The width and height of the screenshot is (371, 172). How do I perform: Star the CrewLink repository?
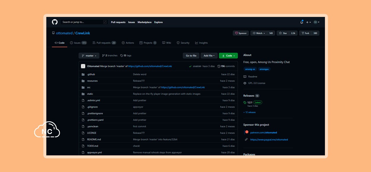283,33
